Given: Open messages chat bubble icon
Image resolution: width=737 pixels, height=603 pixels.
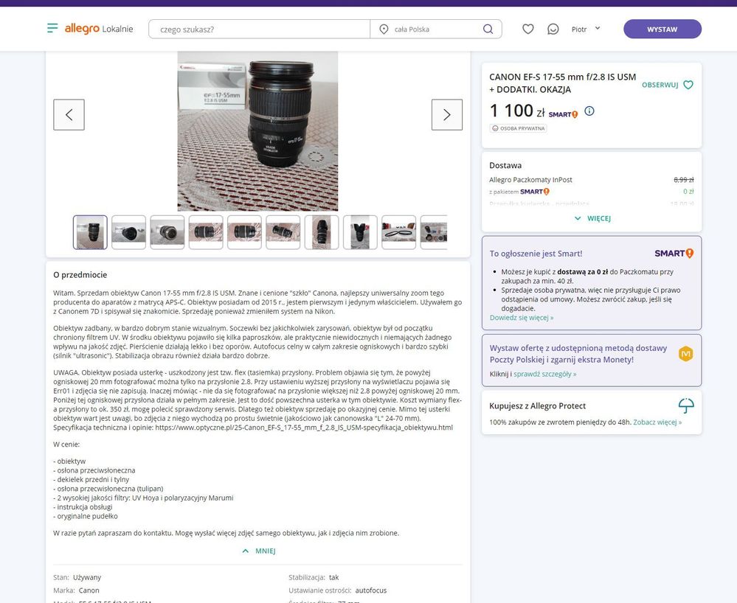Looking at the screenshot, I should 553,29.
